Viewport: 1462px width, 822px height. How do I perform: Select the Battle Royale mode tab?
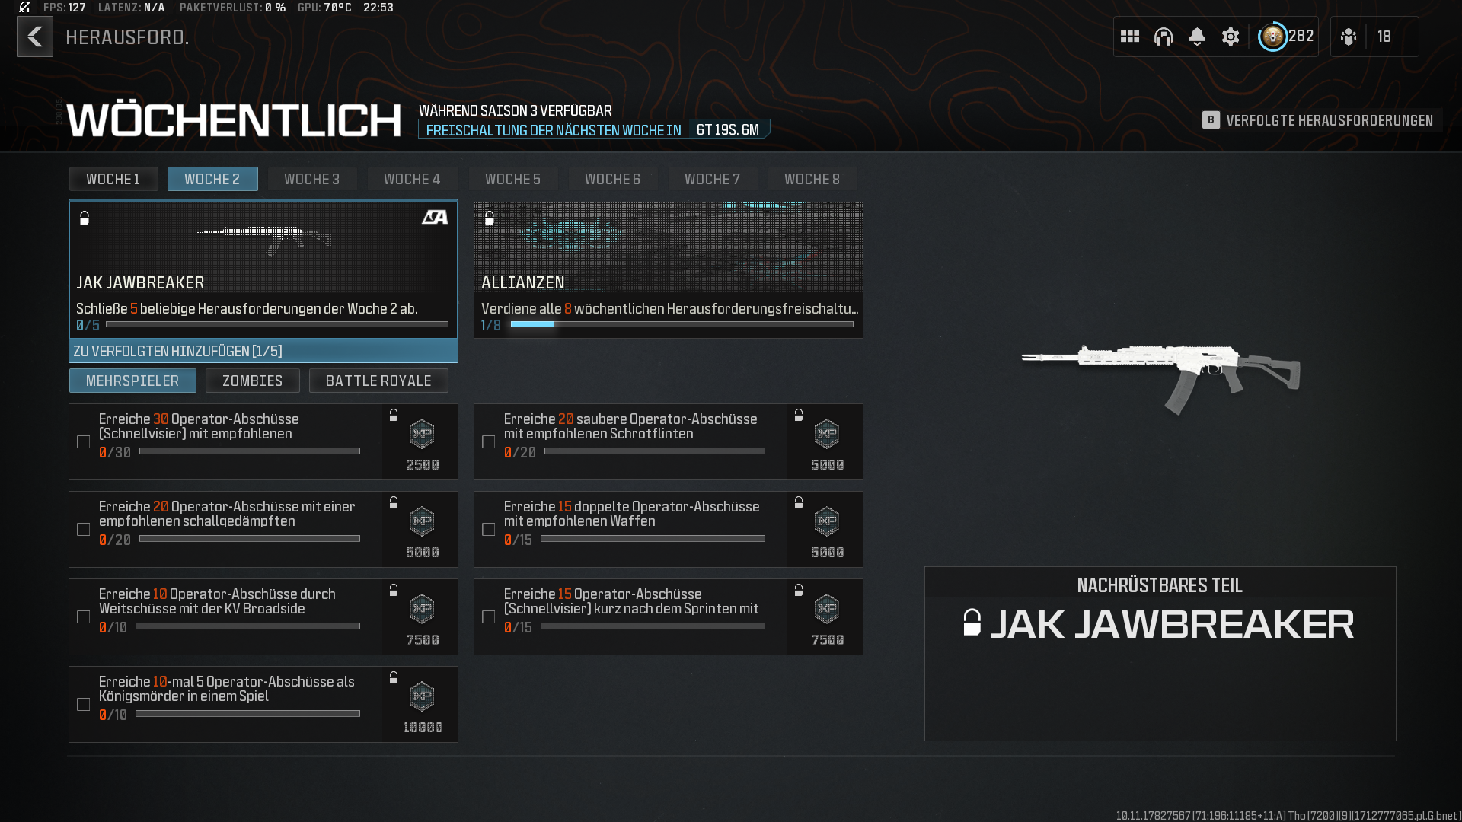point(378,381)
